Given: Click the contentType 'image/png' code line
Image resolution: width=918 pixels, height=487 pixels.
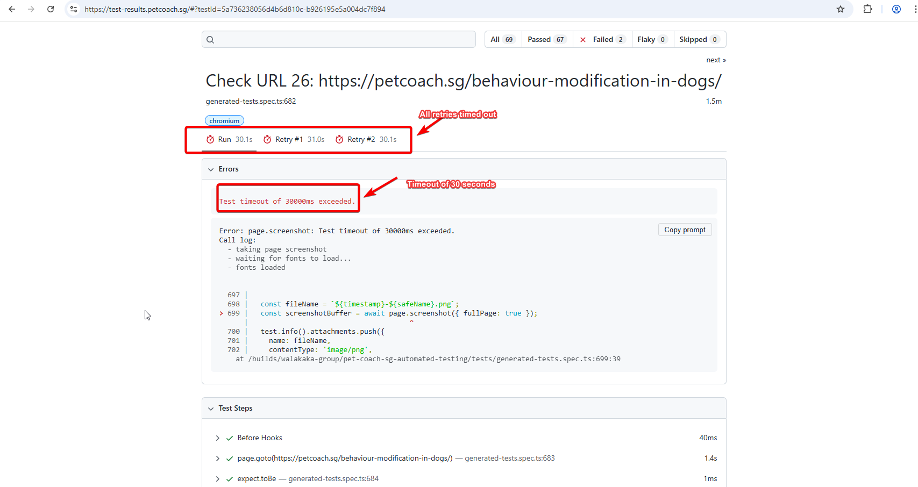Looking at the screenshot, I should [x=320, y=350].
